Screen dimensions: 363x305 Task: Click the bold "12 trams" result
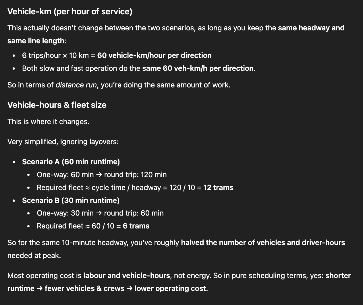(218, 187)
